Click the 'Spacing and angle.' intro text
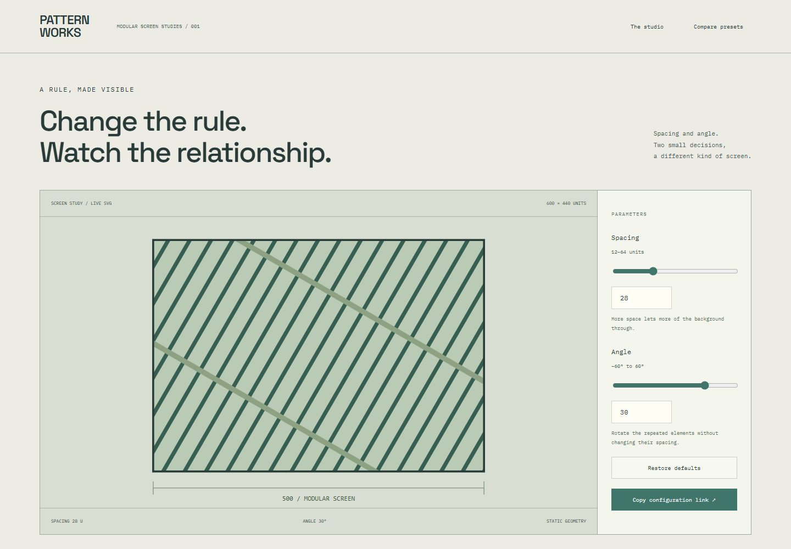The image size is (791, 549). click(686, 133)
